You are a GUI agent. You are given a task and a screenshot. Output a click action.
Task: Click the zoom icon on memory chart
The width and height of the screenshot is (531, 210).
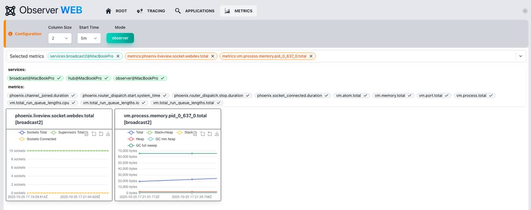pyautogui.click(x=203, y=134)
